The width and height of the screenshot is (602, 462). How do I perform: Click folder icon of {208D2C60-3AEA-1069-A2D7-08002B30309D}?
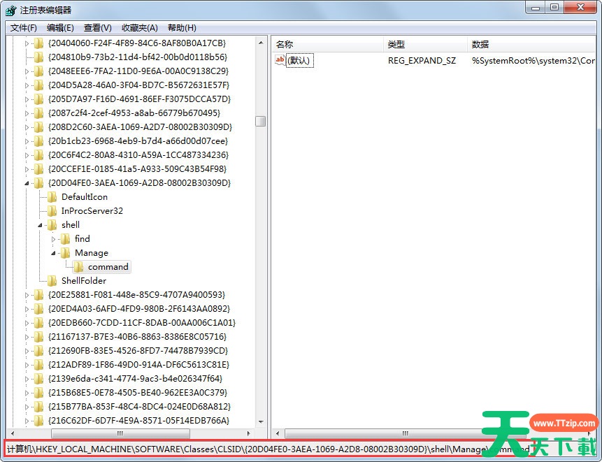38,127
